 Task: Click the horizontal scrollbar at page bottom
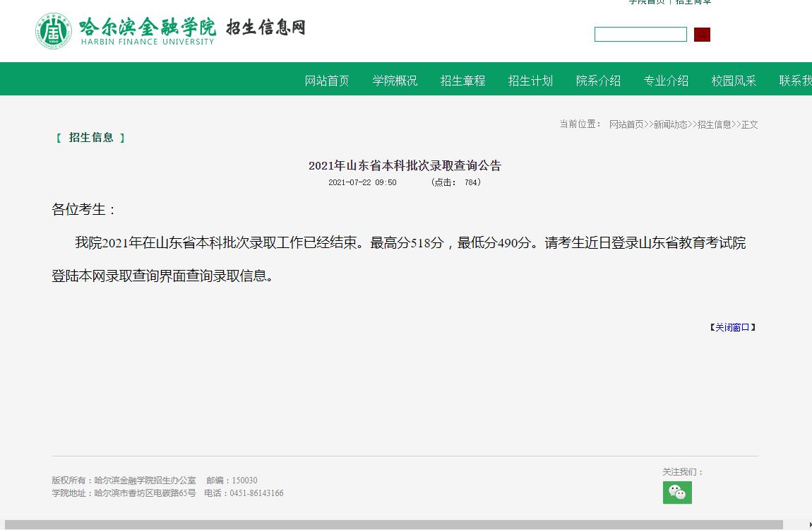click(393, 525)
